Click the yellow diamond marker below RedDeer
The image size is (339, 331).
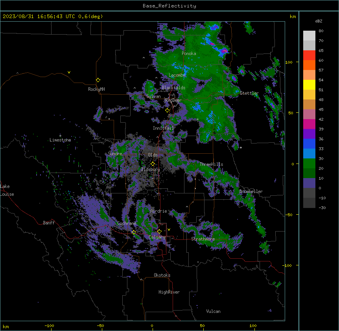pyautogui.click(x=167, y=110)
